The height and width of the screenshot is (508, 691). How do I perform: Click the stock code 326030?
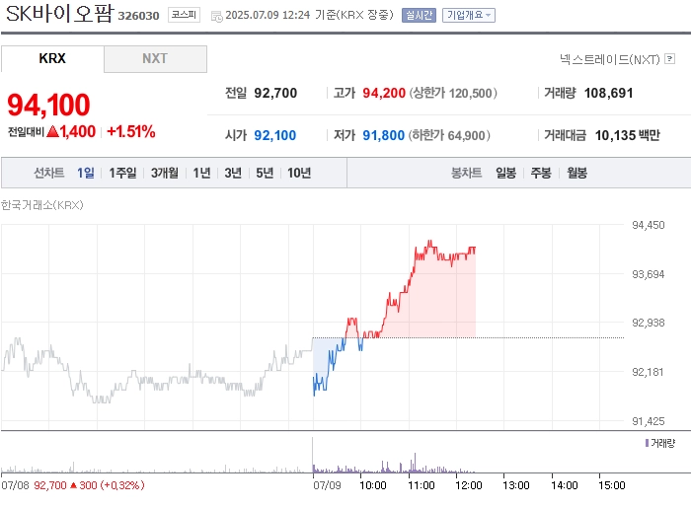[x=138, y=16]
